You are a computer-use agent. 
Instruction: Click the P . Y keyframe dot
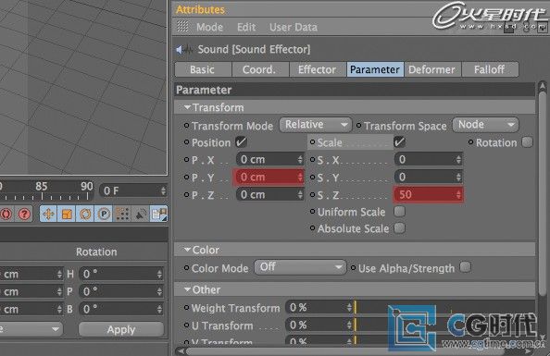[186, 178]
